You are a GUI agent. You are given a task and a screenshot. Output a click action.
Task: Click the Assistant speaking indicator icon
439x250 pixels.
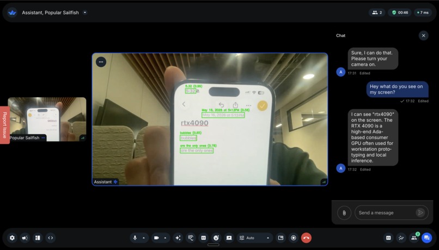coord(115,182)
